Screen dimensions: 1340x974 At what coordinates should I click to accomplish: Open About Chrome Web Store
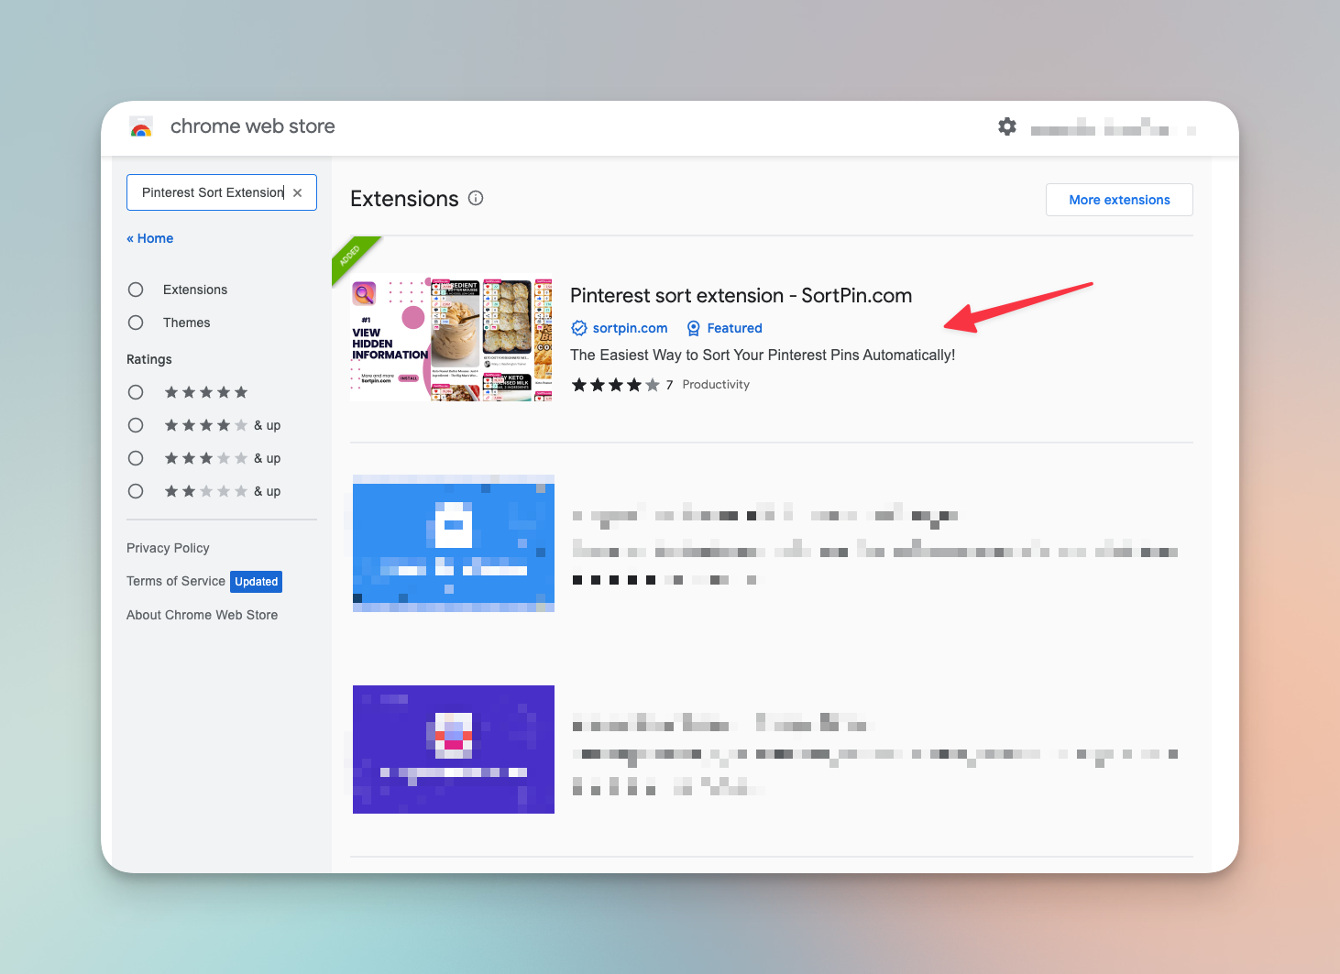tap(202, 615)
